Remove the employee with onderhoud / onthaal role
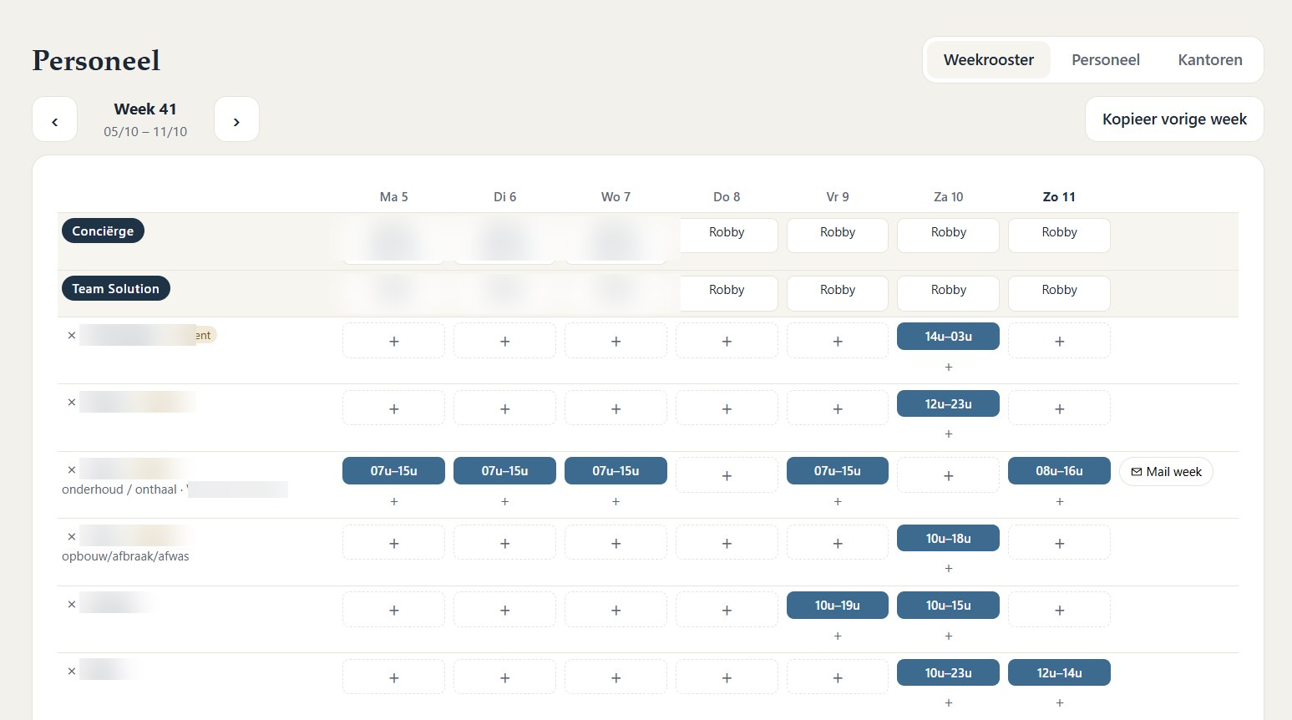The image size is (1292, 720). [72, 469]
